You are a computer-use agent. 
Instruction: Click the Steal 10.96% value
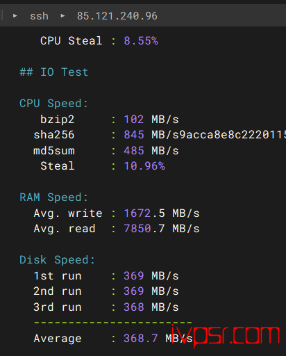coord(144,166)
